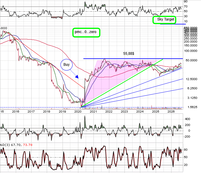Click the %D(3) 67.70 indicator legend

(10, 145)
